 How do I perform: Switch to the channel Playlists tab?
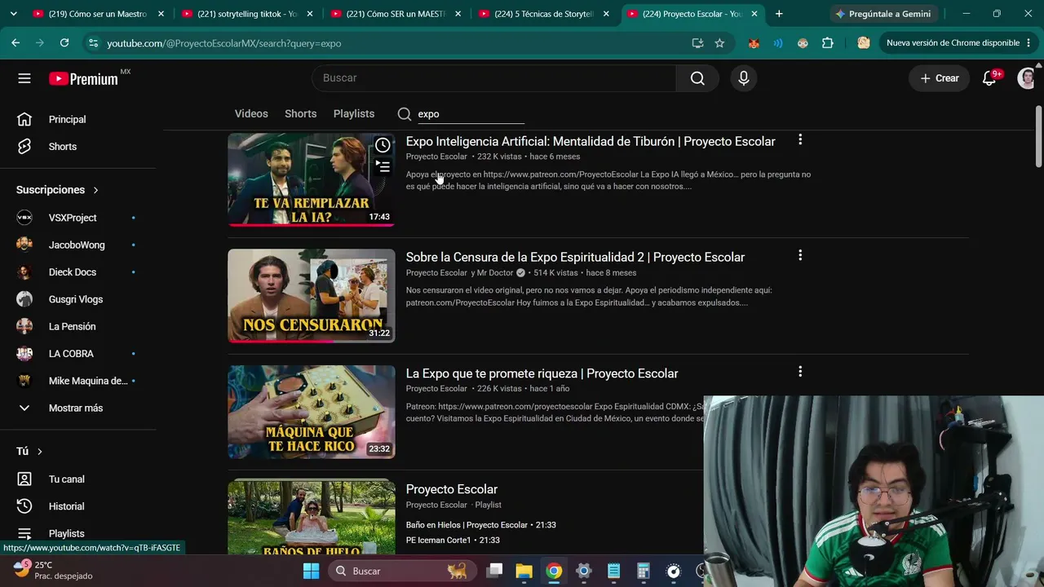tap(354, 114)
